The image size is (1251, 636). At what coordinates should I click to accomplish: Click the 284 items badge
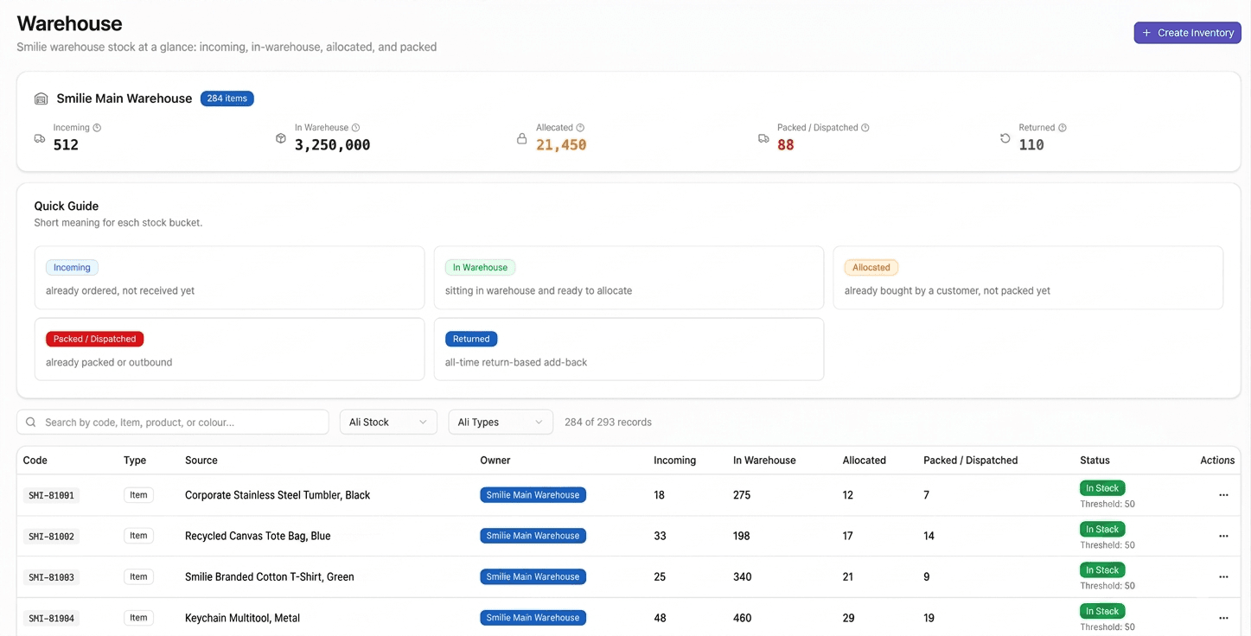(x=227, y=99)
